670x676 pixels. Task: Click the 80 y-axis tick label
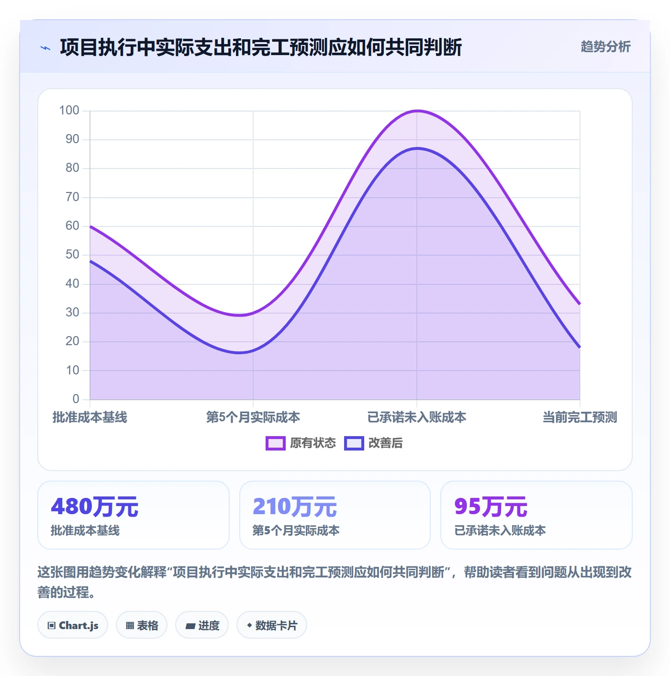[72, 168]
